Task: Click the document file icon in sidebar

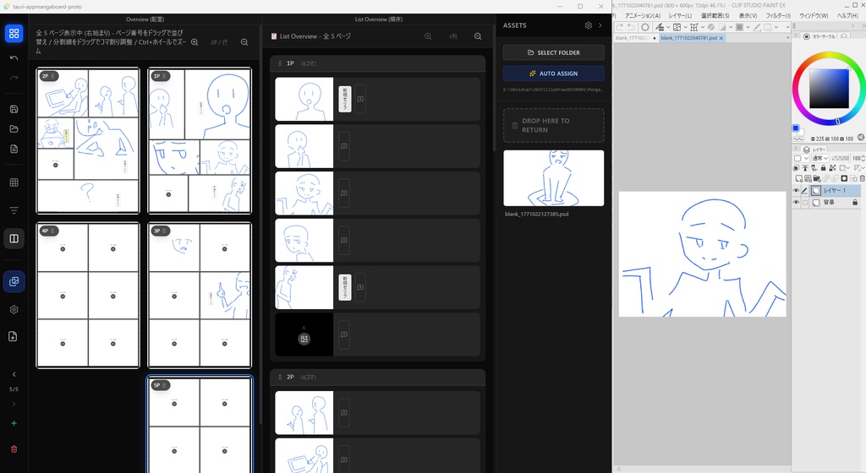Action: (14, 149)
